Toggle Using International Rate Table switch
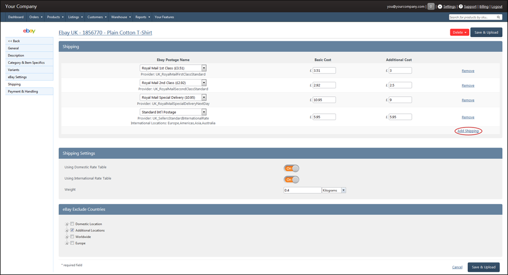Screen dimensions: 508x275 tap(291, 179)
